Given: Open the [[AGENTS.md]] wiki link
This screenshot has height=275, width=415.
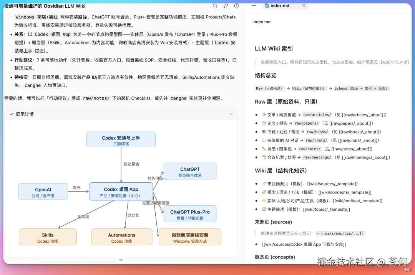Looking at the screenshot, I should [394, 62].
